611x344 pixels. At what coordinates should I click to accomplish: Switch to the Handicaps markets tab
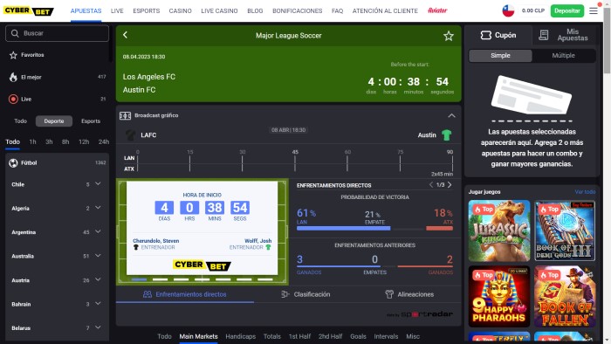click(x=240, y=336)
